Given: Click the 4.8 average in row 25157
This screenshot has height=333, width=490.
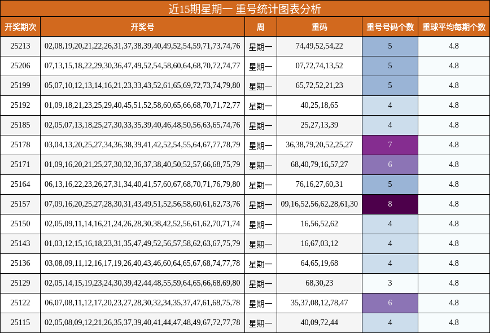Looking at the screenshot, I should (454, 204).
